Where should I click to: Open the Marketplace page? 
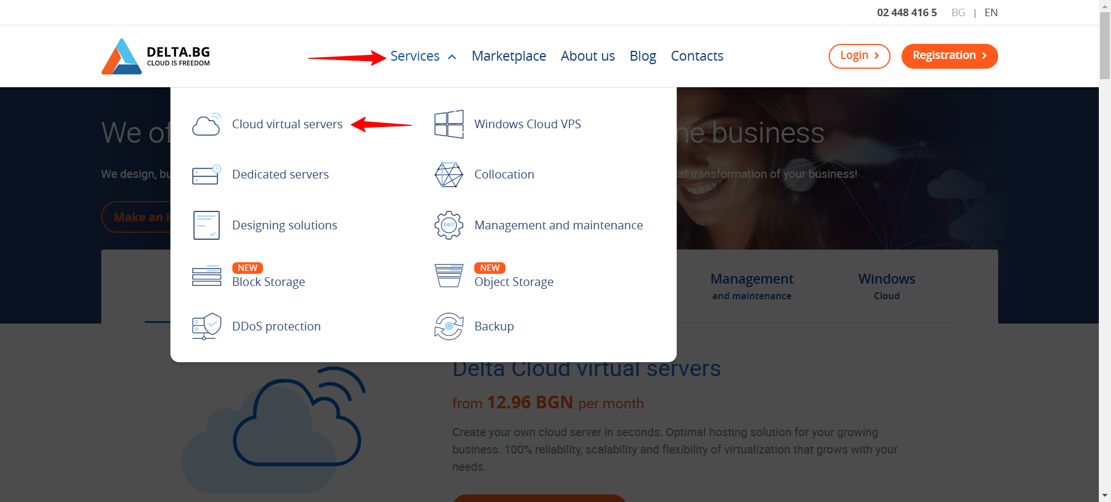click(x=509, y=56)
